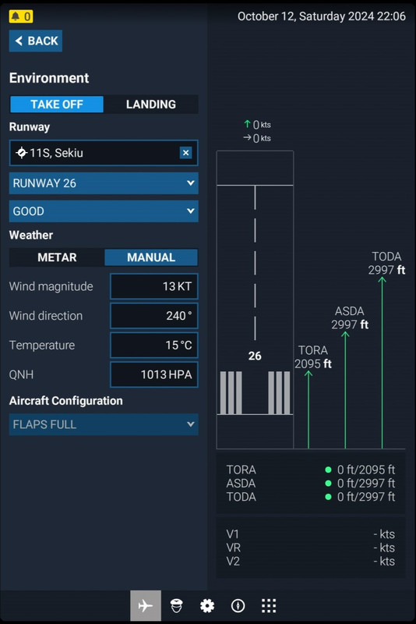Click the ASDA 0 ft/2997 ft row
The height and width of the screenshot is (624, 416).
coord(311,483)
